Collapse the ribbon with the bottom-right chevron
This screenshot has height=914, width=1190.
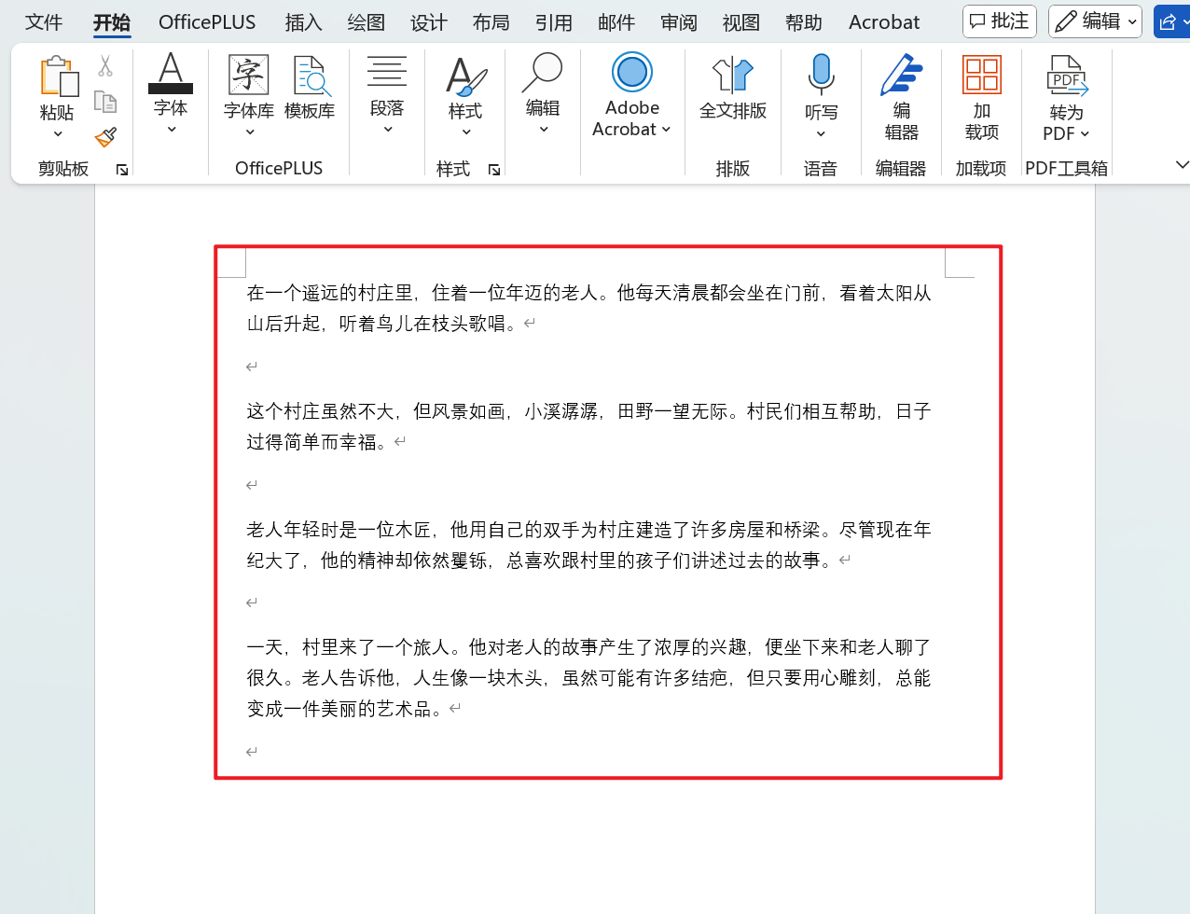coord(1183,165)
